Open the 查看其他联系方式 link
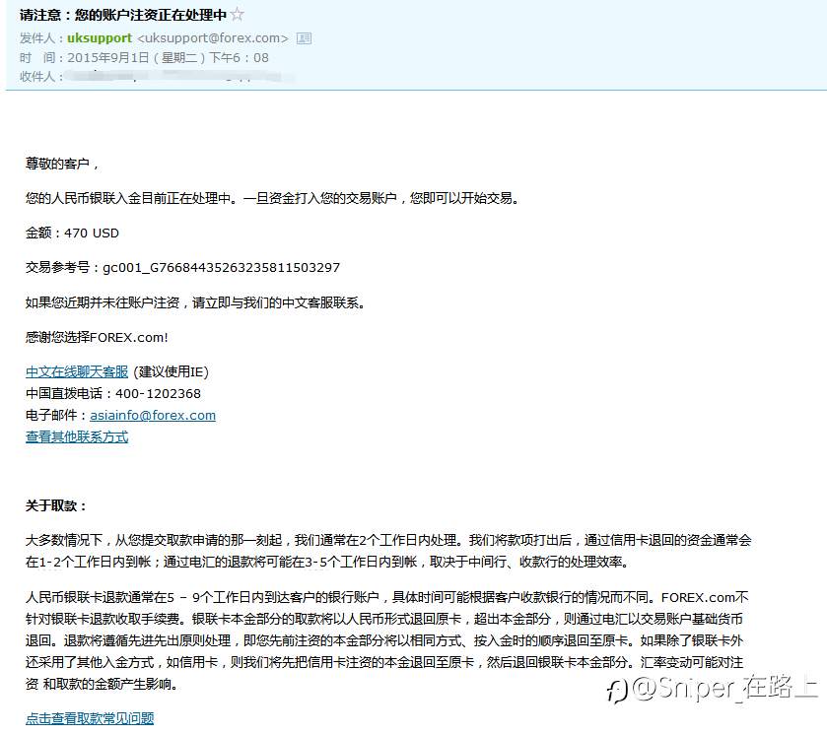Image resolution: width=827 pixels, height=735 pixels. point(77,436)
